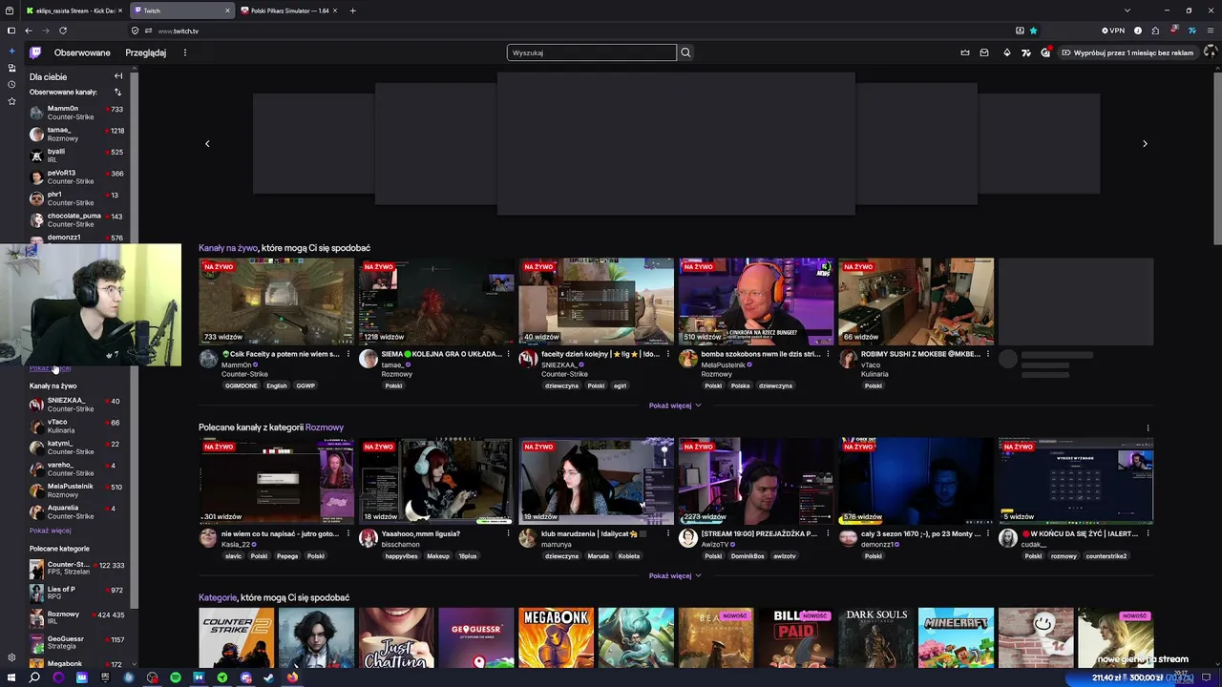Open the 7TV icon in Twitch header

1026,52
